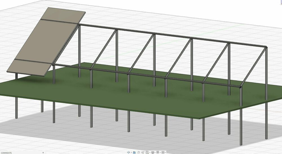282x154 pixels.
Task: Expand the Viewports dropdown arrow
Action: pos(165,152)
